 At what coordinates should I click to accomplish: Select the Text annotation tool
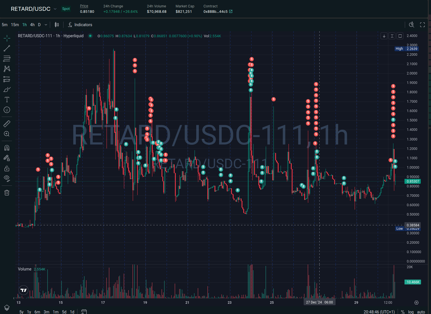6,100
